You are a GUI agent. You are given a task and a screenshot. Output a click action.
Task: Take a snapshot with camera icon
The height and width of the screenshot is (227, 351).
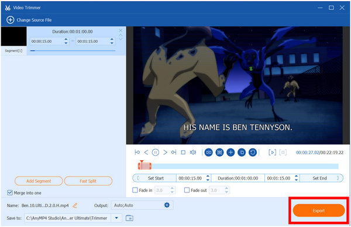point(219,153)
